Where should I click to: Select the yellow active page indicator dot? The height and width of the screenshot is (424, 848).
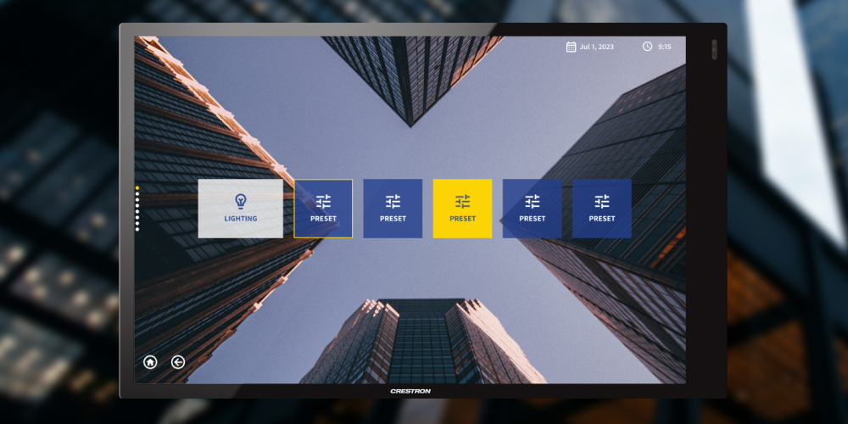point(137,187)
